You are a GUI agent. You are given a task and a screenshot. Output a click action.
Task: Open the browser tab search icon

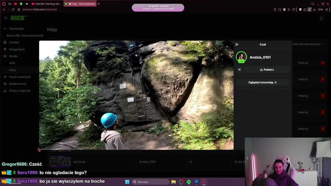[313, 4]
